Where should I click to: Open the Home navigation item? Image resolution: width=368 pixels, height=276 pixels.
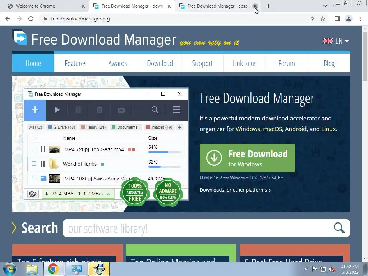point(33,63)
